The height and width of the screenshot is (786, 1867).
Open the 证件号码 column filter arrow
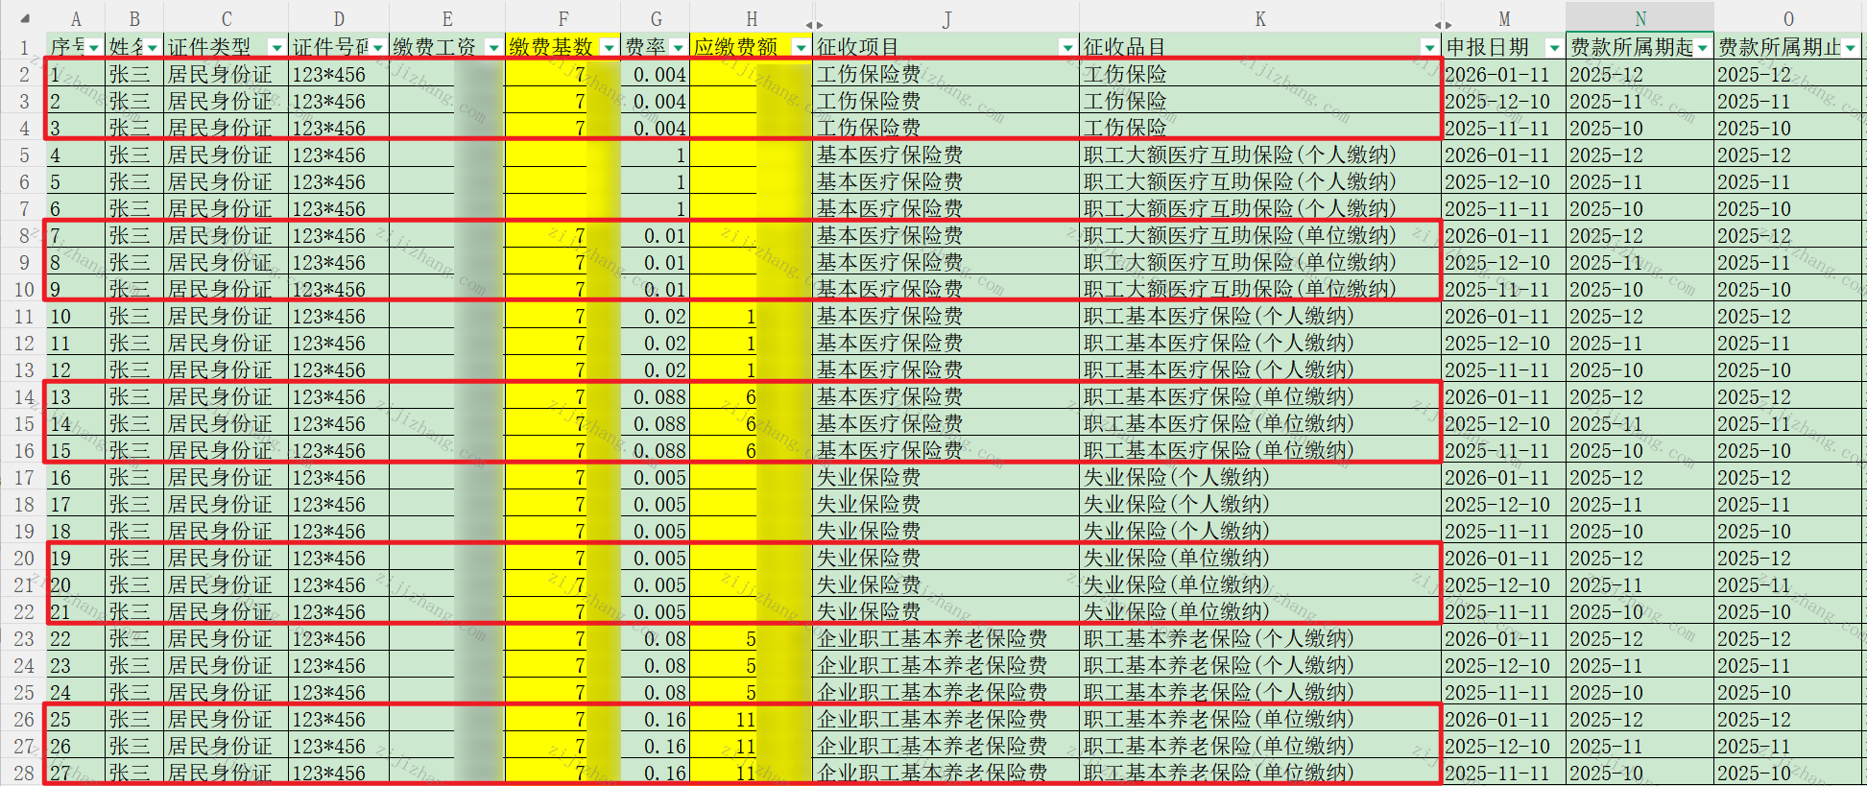point(378,47)
